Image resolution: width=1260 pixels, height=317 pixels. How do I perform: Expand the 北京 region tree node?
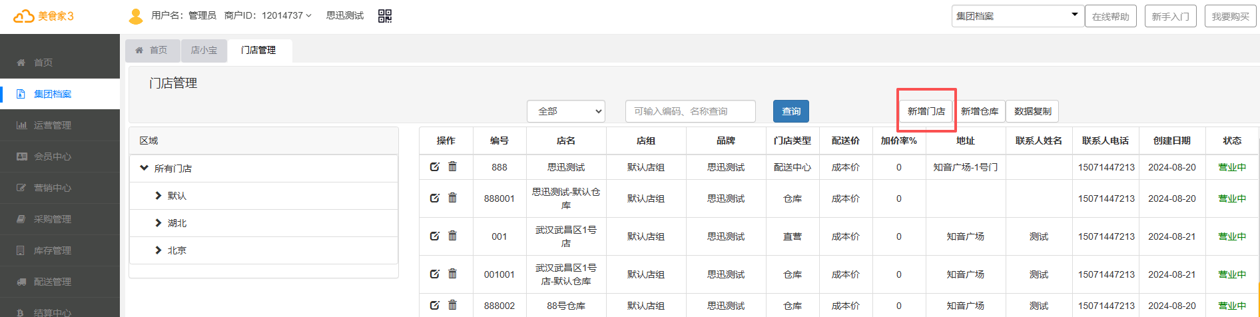pos(158,250)
